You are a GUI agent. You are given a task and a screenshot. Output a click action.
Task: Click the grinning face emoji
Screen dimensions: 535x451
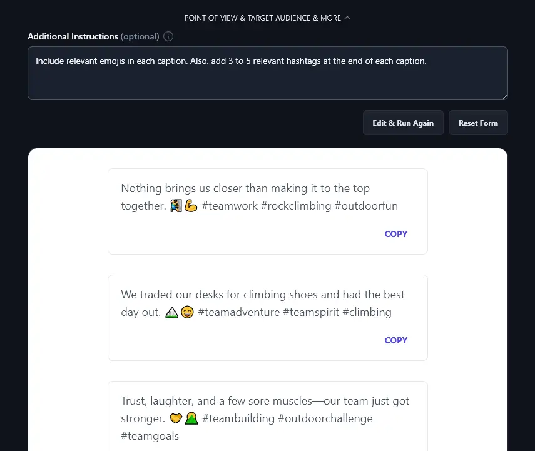click(187, 312)
